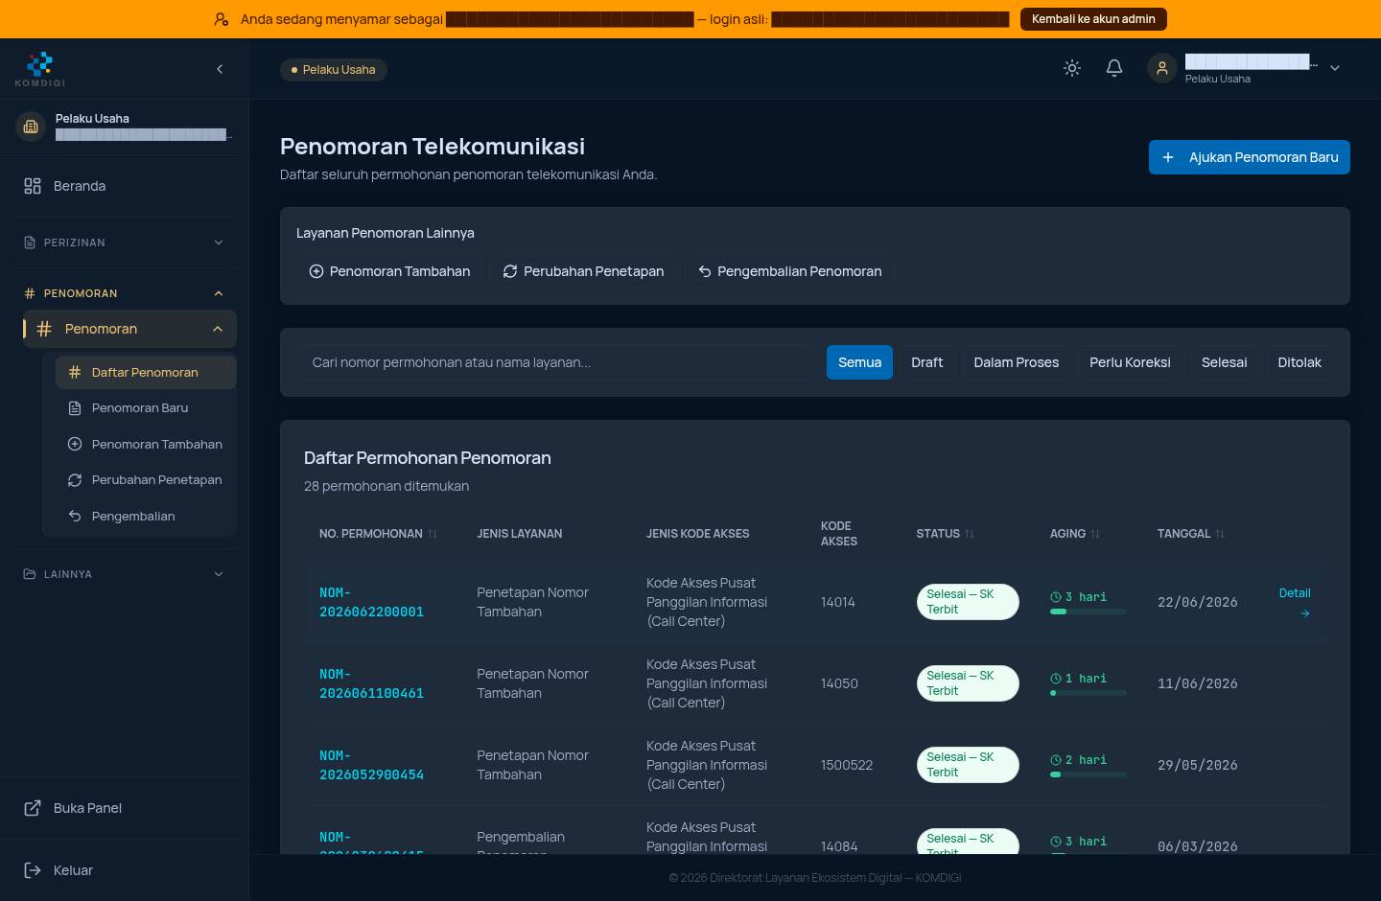
Task: Open Penomoran Baru in sidebar
Action: coord(146,408)
